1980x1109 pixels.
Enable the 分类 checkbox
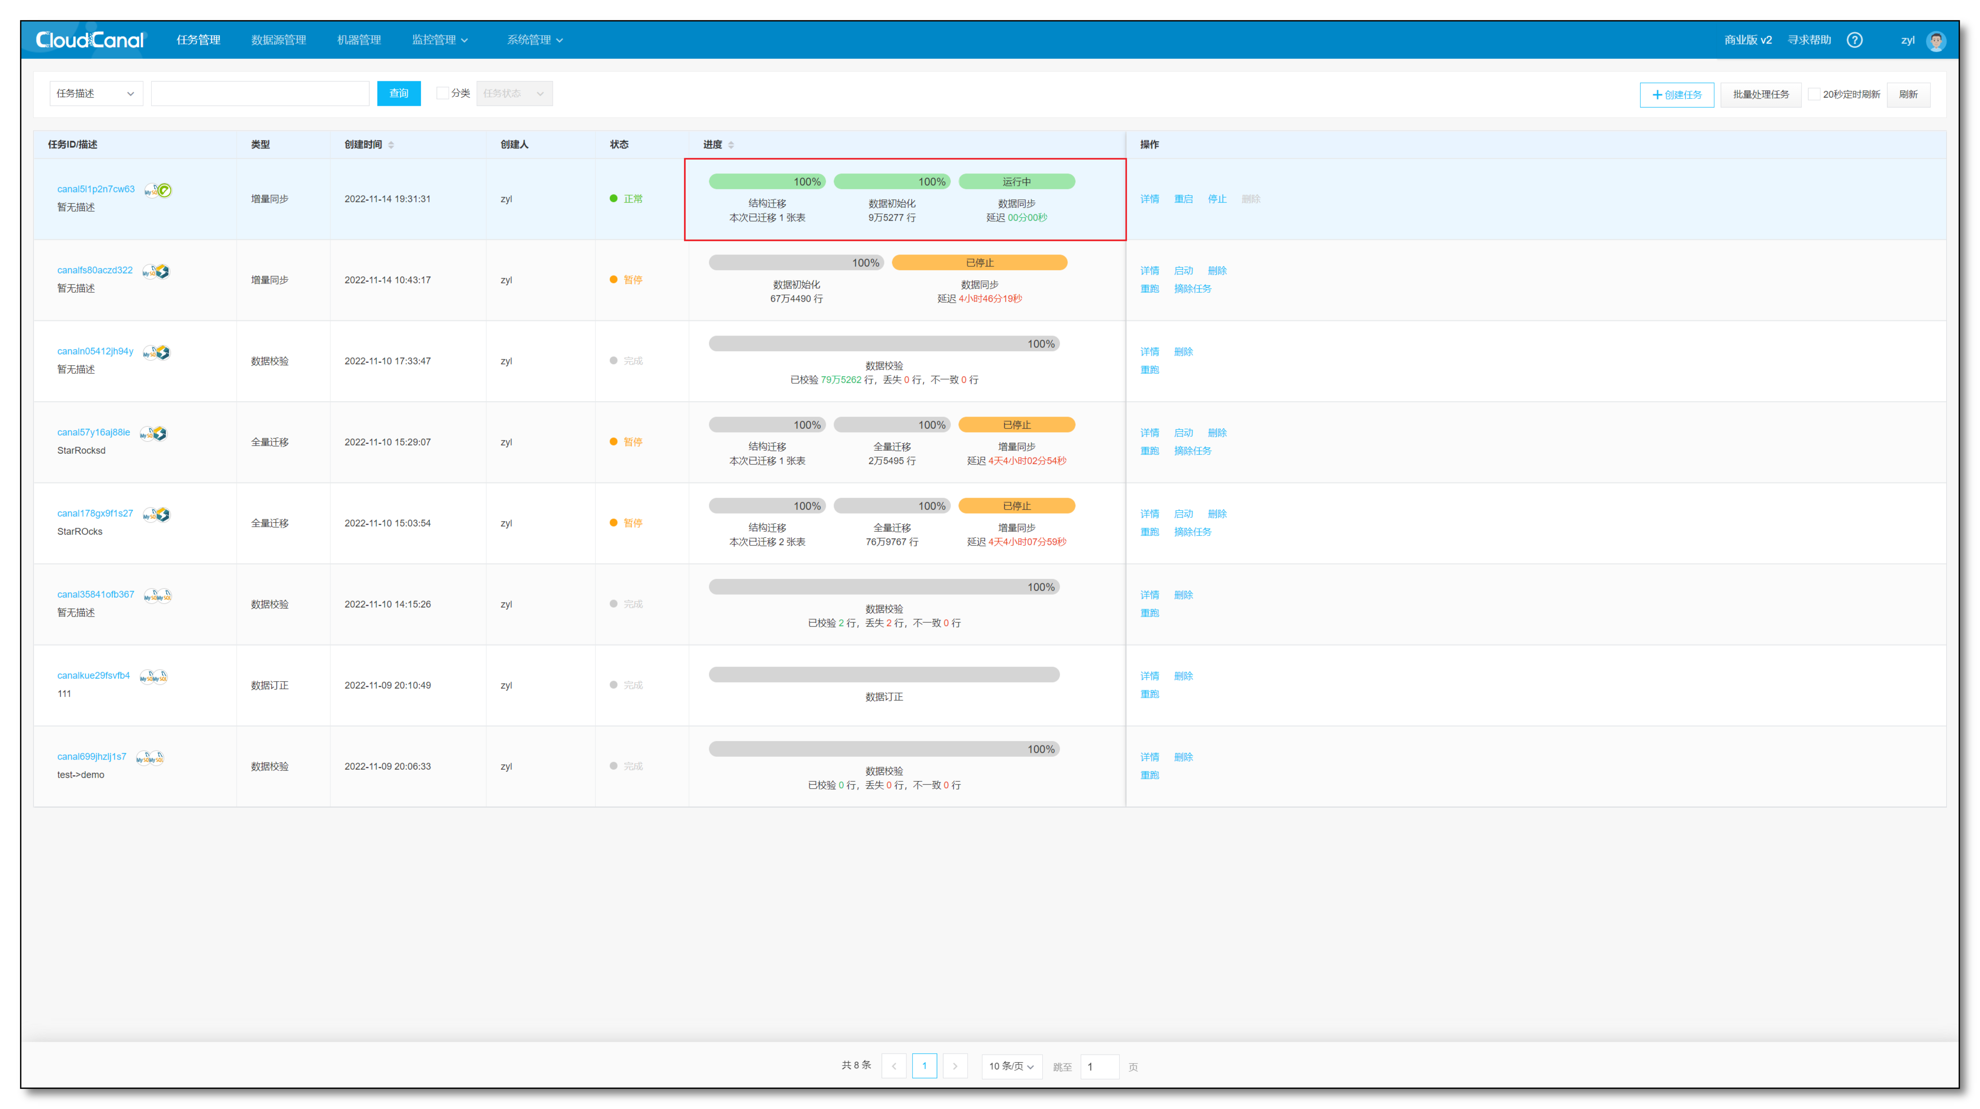(443, 93)
